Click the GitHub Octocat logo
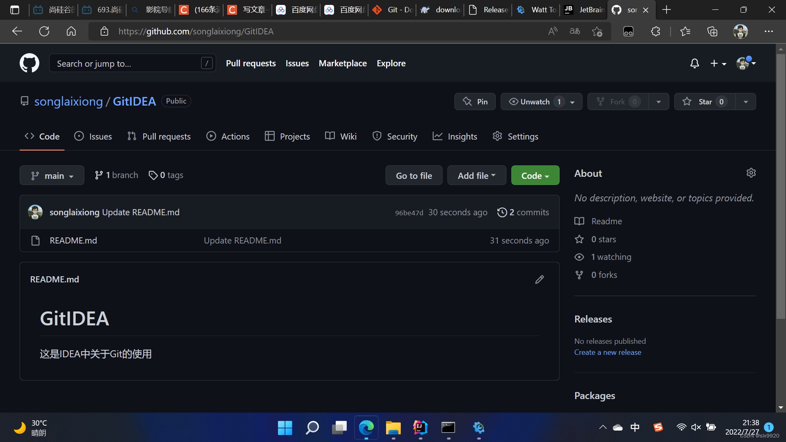Screen dimensions: 786x442 [29, 63]
